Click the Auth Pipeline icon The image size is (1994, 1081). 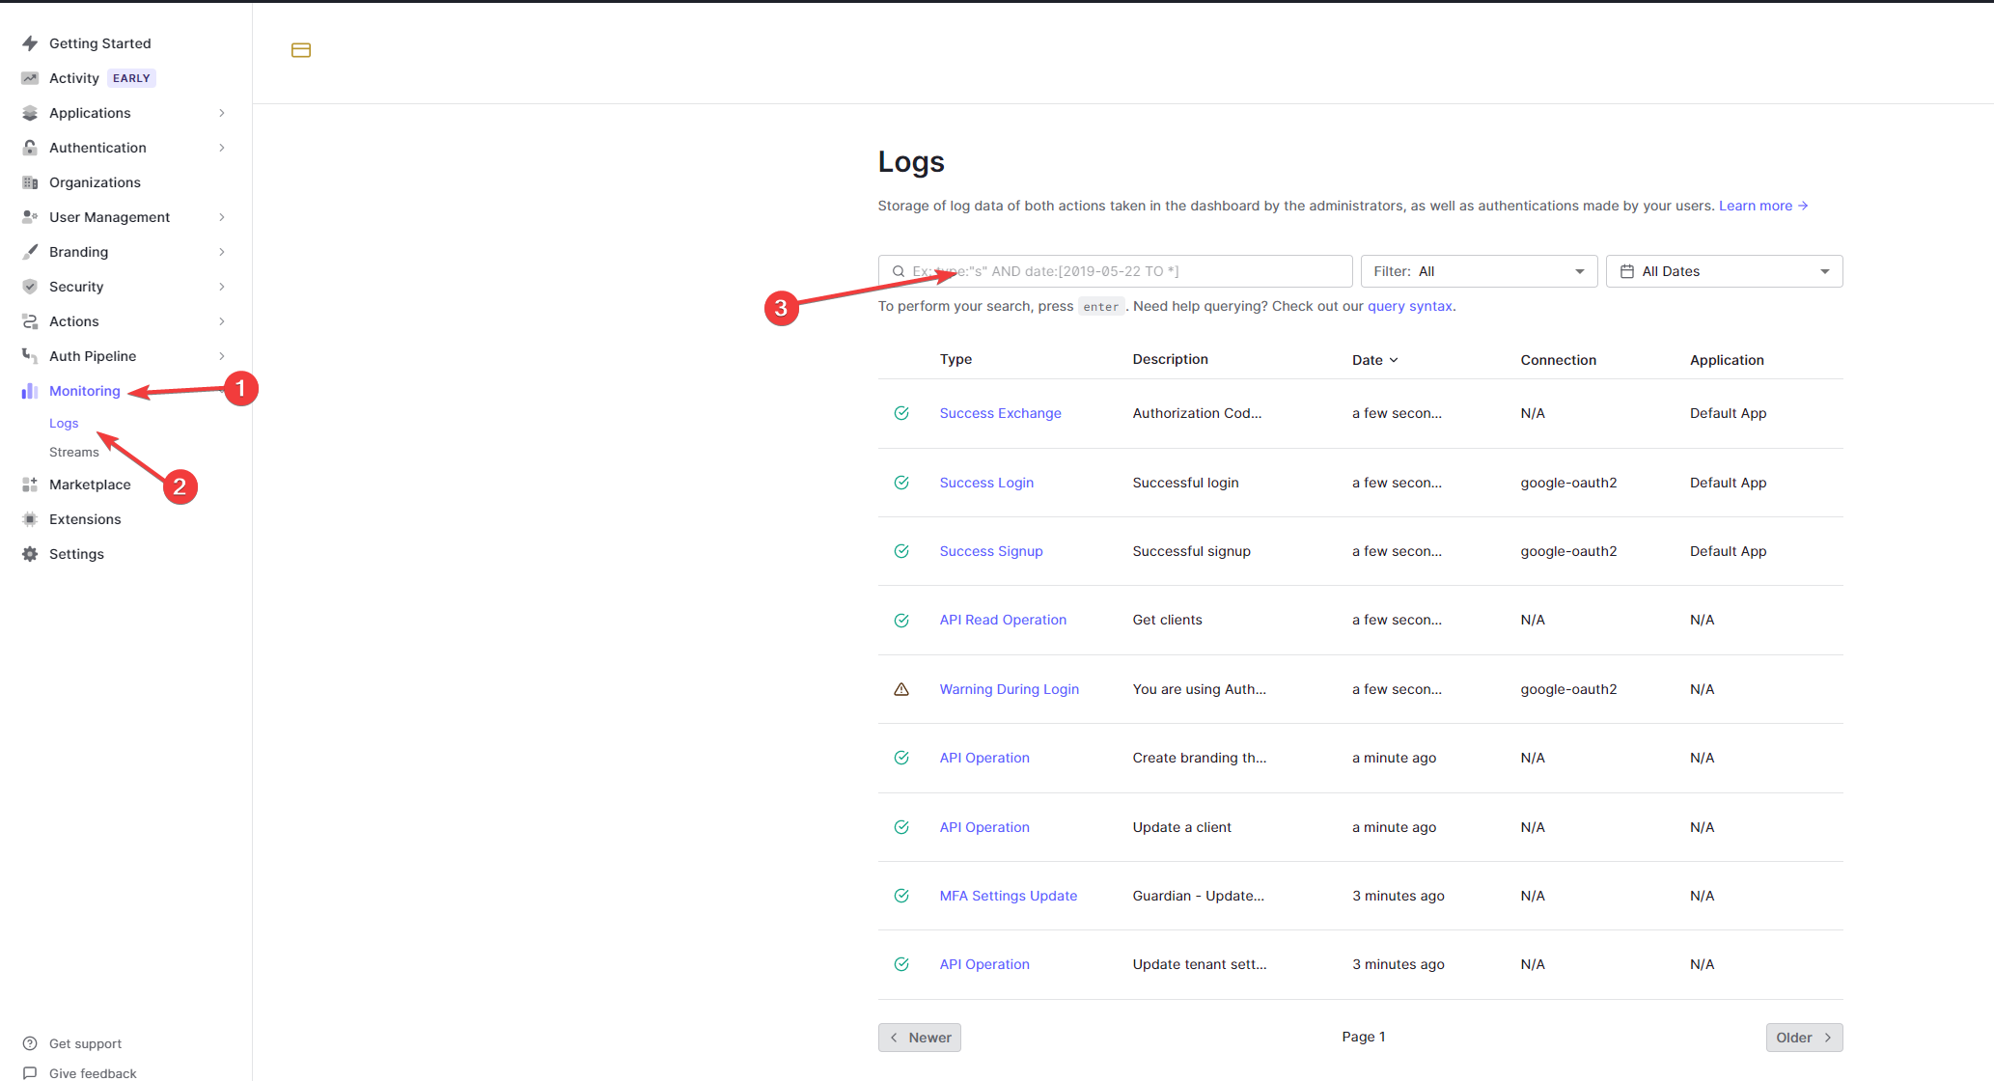click(30, 356)
